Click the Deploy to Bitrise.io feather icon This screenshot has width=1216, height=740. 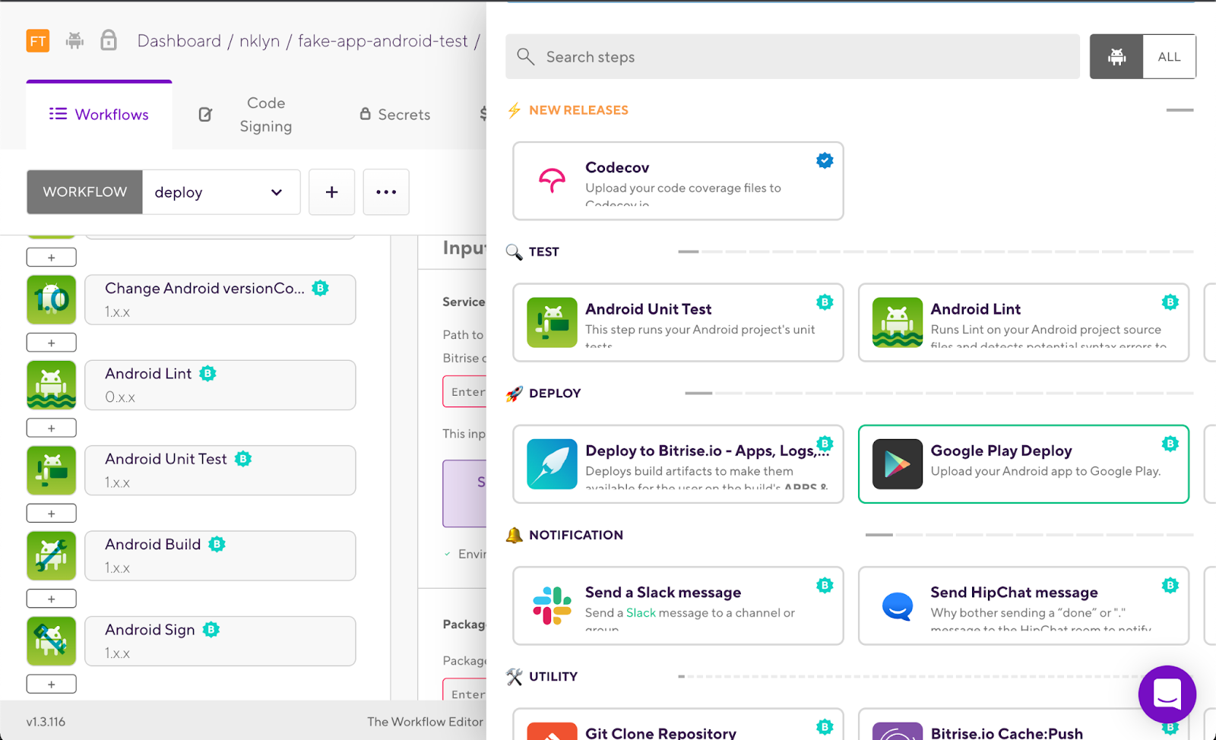[552, 464]
